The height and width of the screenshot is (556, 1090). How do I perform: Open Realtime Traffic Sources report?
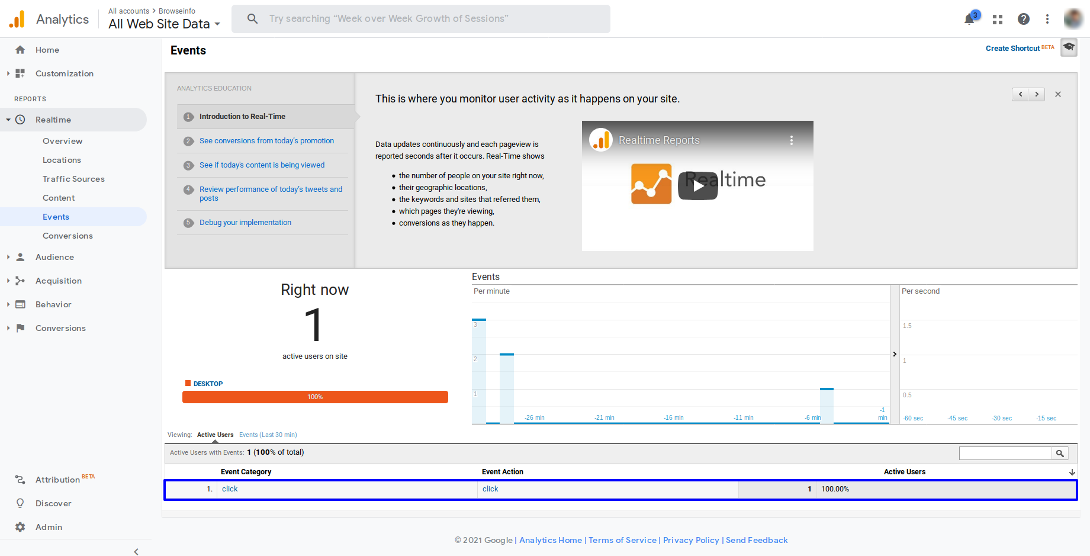coord(73,179)
